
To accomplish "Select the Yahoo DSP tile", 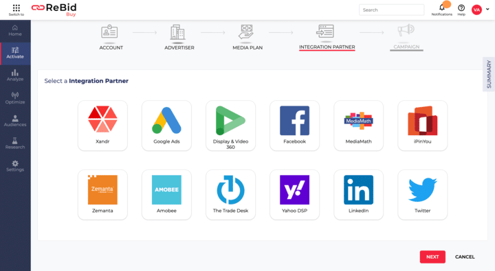I will 294,194.
